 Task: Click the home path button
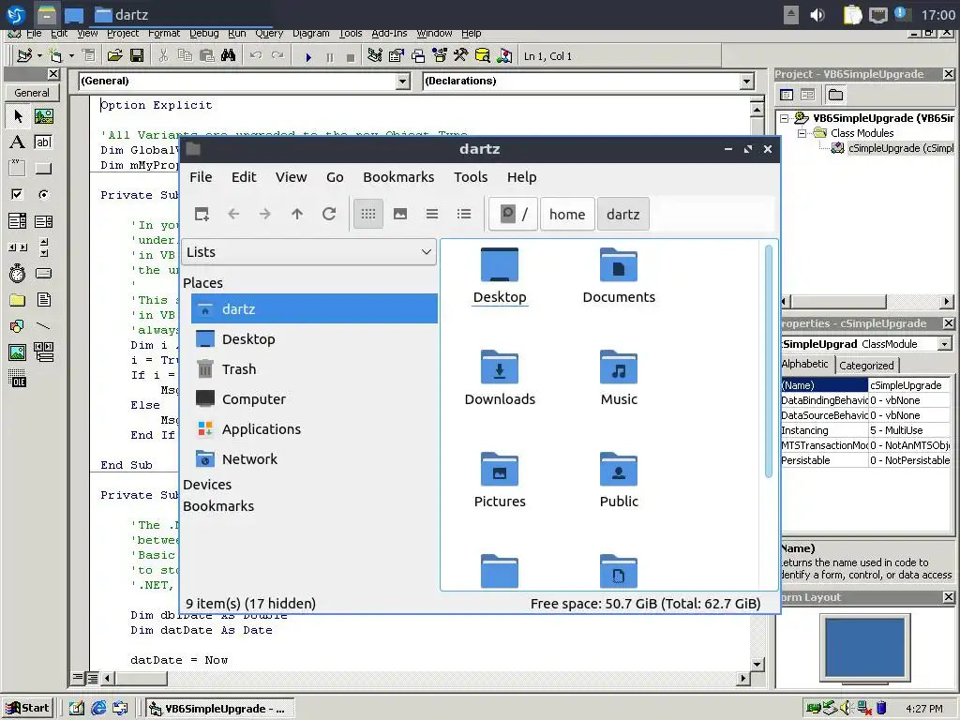point(567,215)
